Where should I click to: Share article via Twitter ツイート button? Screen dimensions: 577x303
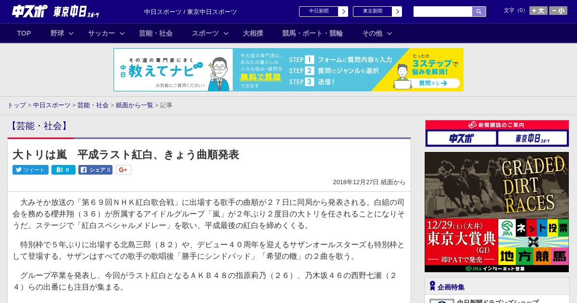30,170
